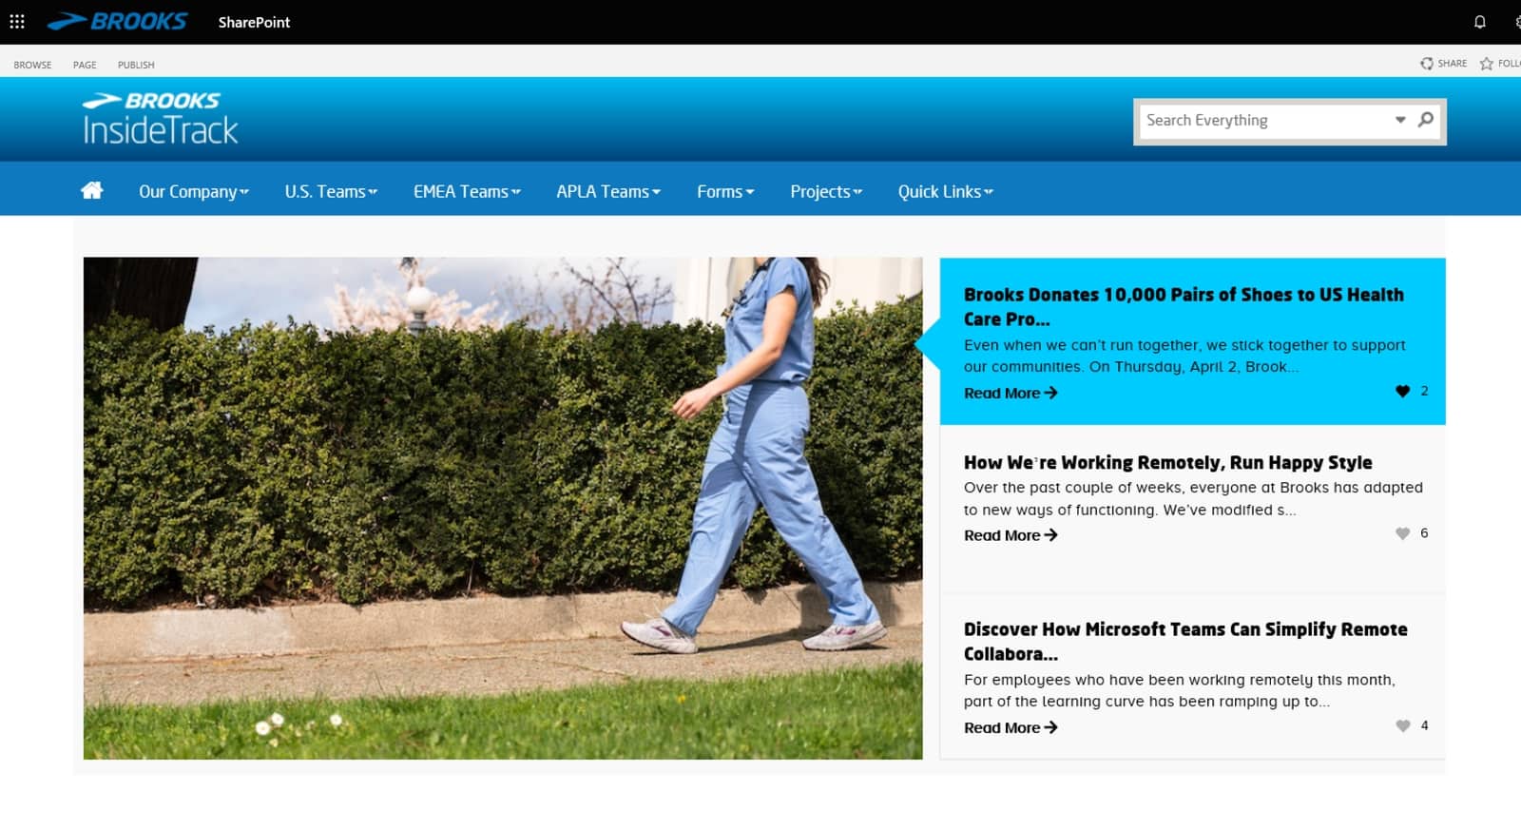Open the Brooks Donates 10,000 Pairs headline
Viewport: 1521px width, 830px height.
coord(1184,306)
